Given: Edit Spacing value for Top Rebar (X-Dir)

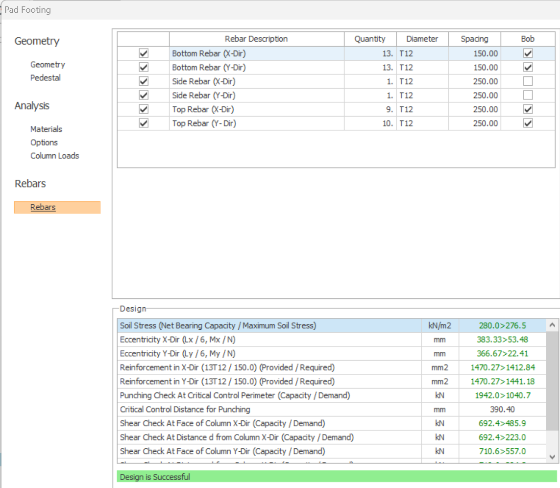Looking at the screenshot, I should 474,109.
